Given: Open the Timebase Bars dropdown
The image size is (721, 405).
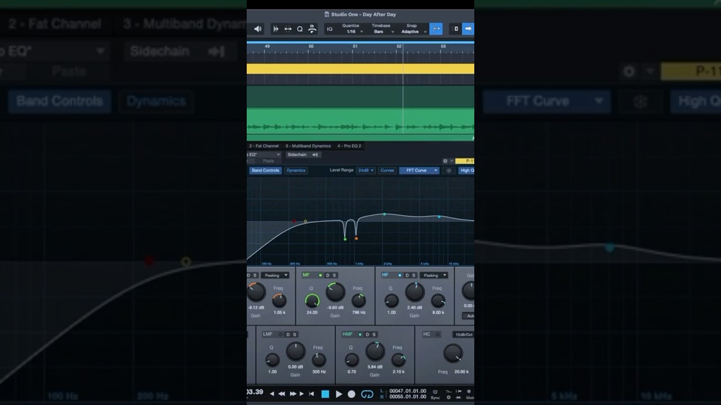Looking at the screenshot, I should 383,31.
